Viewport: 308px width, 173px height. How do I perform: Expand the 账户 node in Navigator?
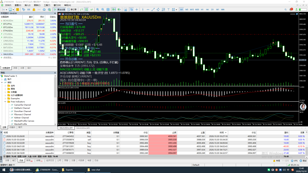click(2, 79)
